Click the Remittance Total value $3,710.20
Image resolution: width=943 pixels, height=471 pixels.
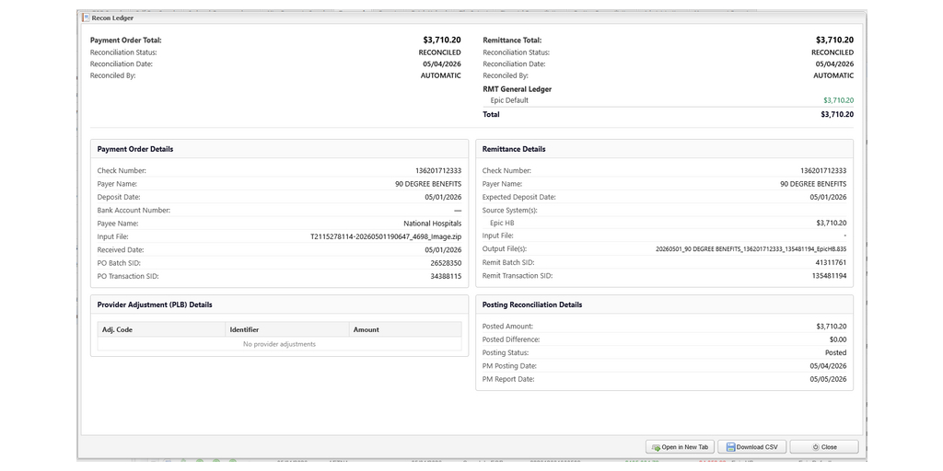[x=834, y=40]
